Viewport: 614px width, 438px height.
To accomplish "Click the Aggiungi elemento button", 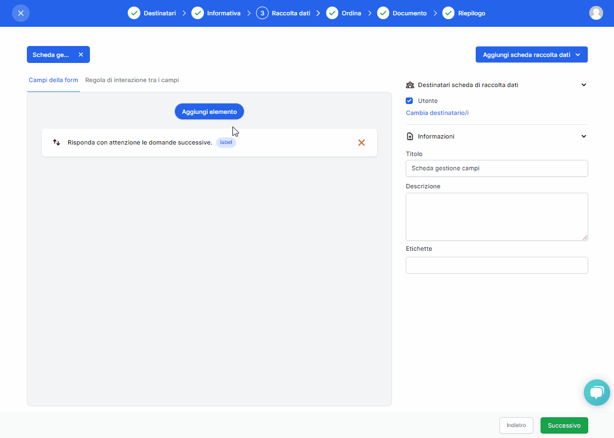I will (x=209, y=112).
